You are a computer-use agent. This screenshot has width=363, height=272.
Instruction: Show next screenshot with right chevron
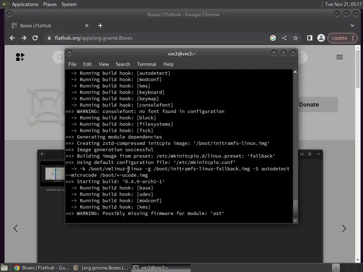[x=344, y=228]
